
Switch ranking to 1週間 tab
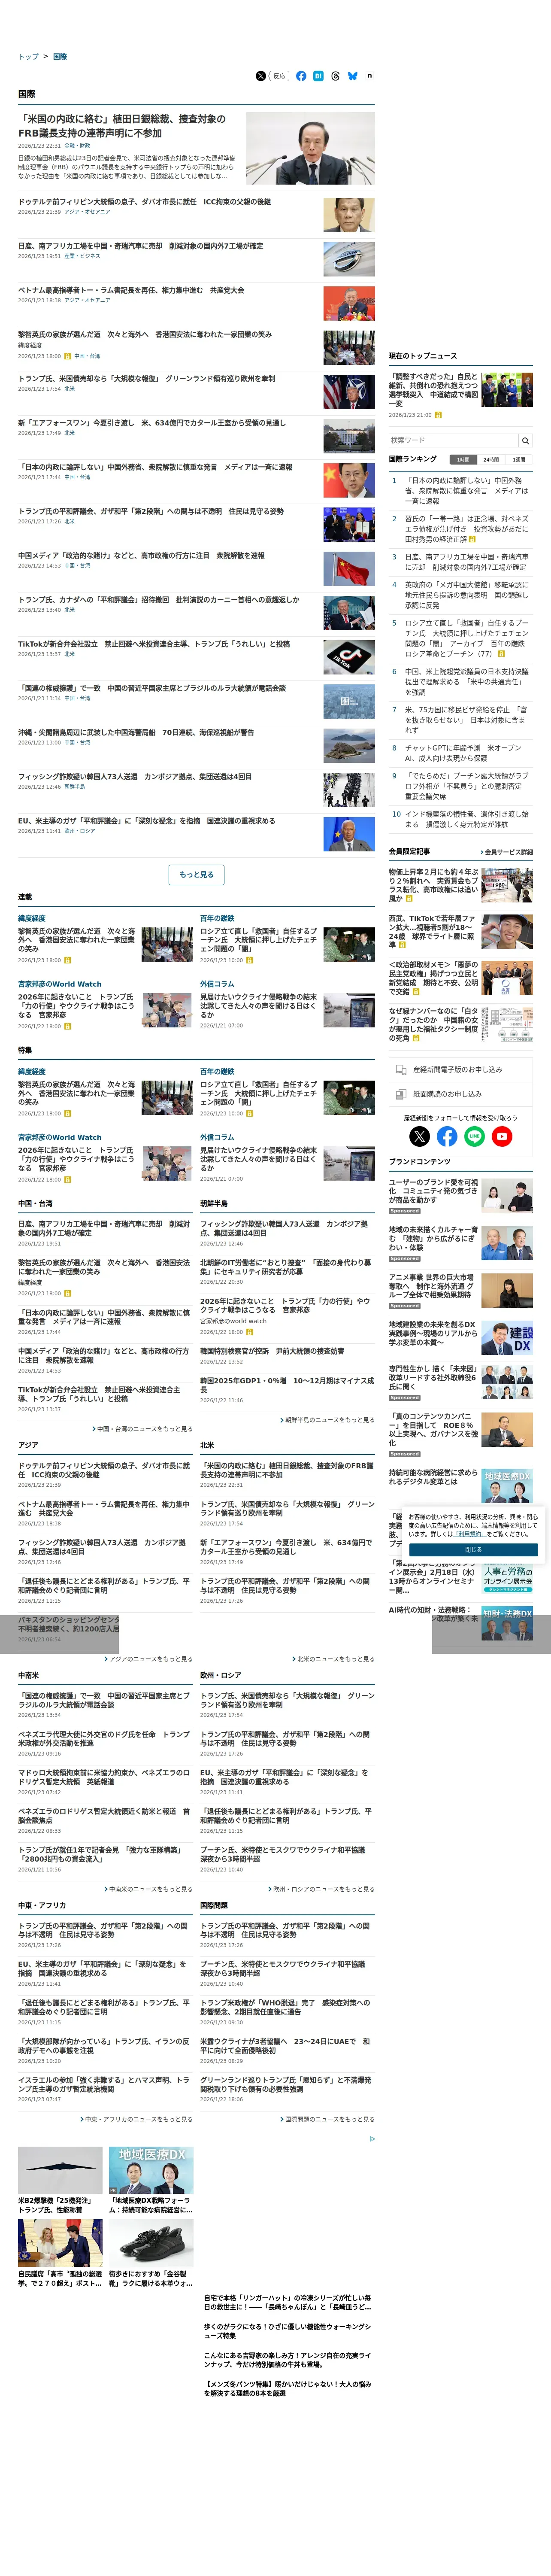point(519,460)
